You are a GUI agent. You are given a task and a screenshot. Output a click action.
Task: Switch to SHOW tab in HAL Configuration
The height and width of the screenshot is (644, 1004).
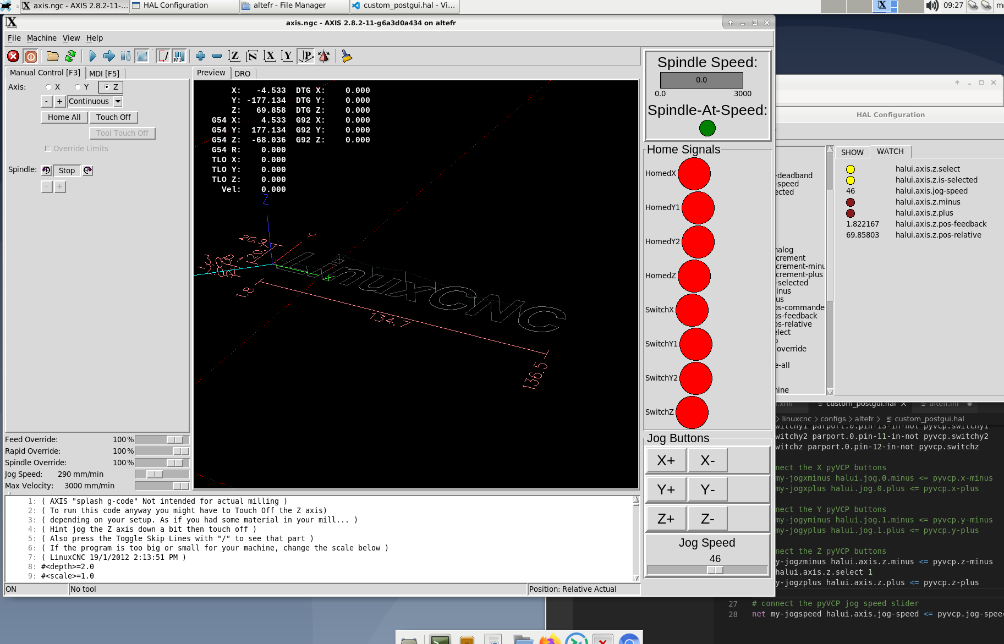click(852, 152)
